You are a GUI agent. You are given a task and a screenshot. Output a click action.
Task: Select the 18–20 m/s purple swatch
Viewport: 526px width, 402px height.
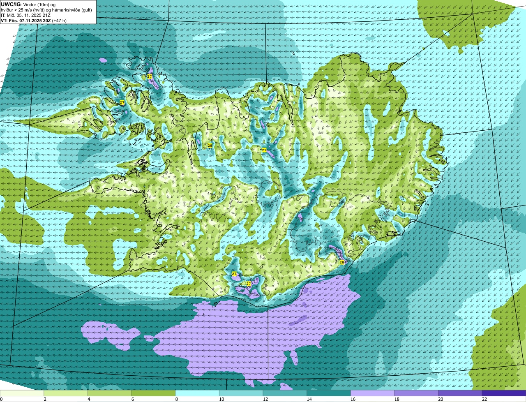coord(416,393)
